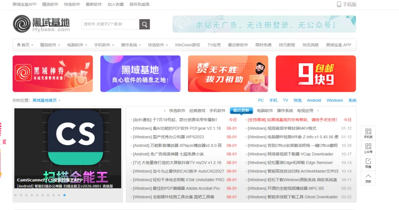Click the Android quick filter link
This screenshot has width=399, height=210.
coord(314,101)
